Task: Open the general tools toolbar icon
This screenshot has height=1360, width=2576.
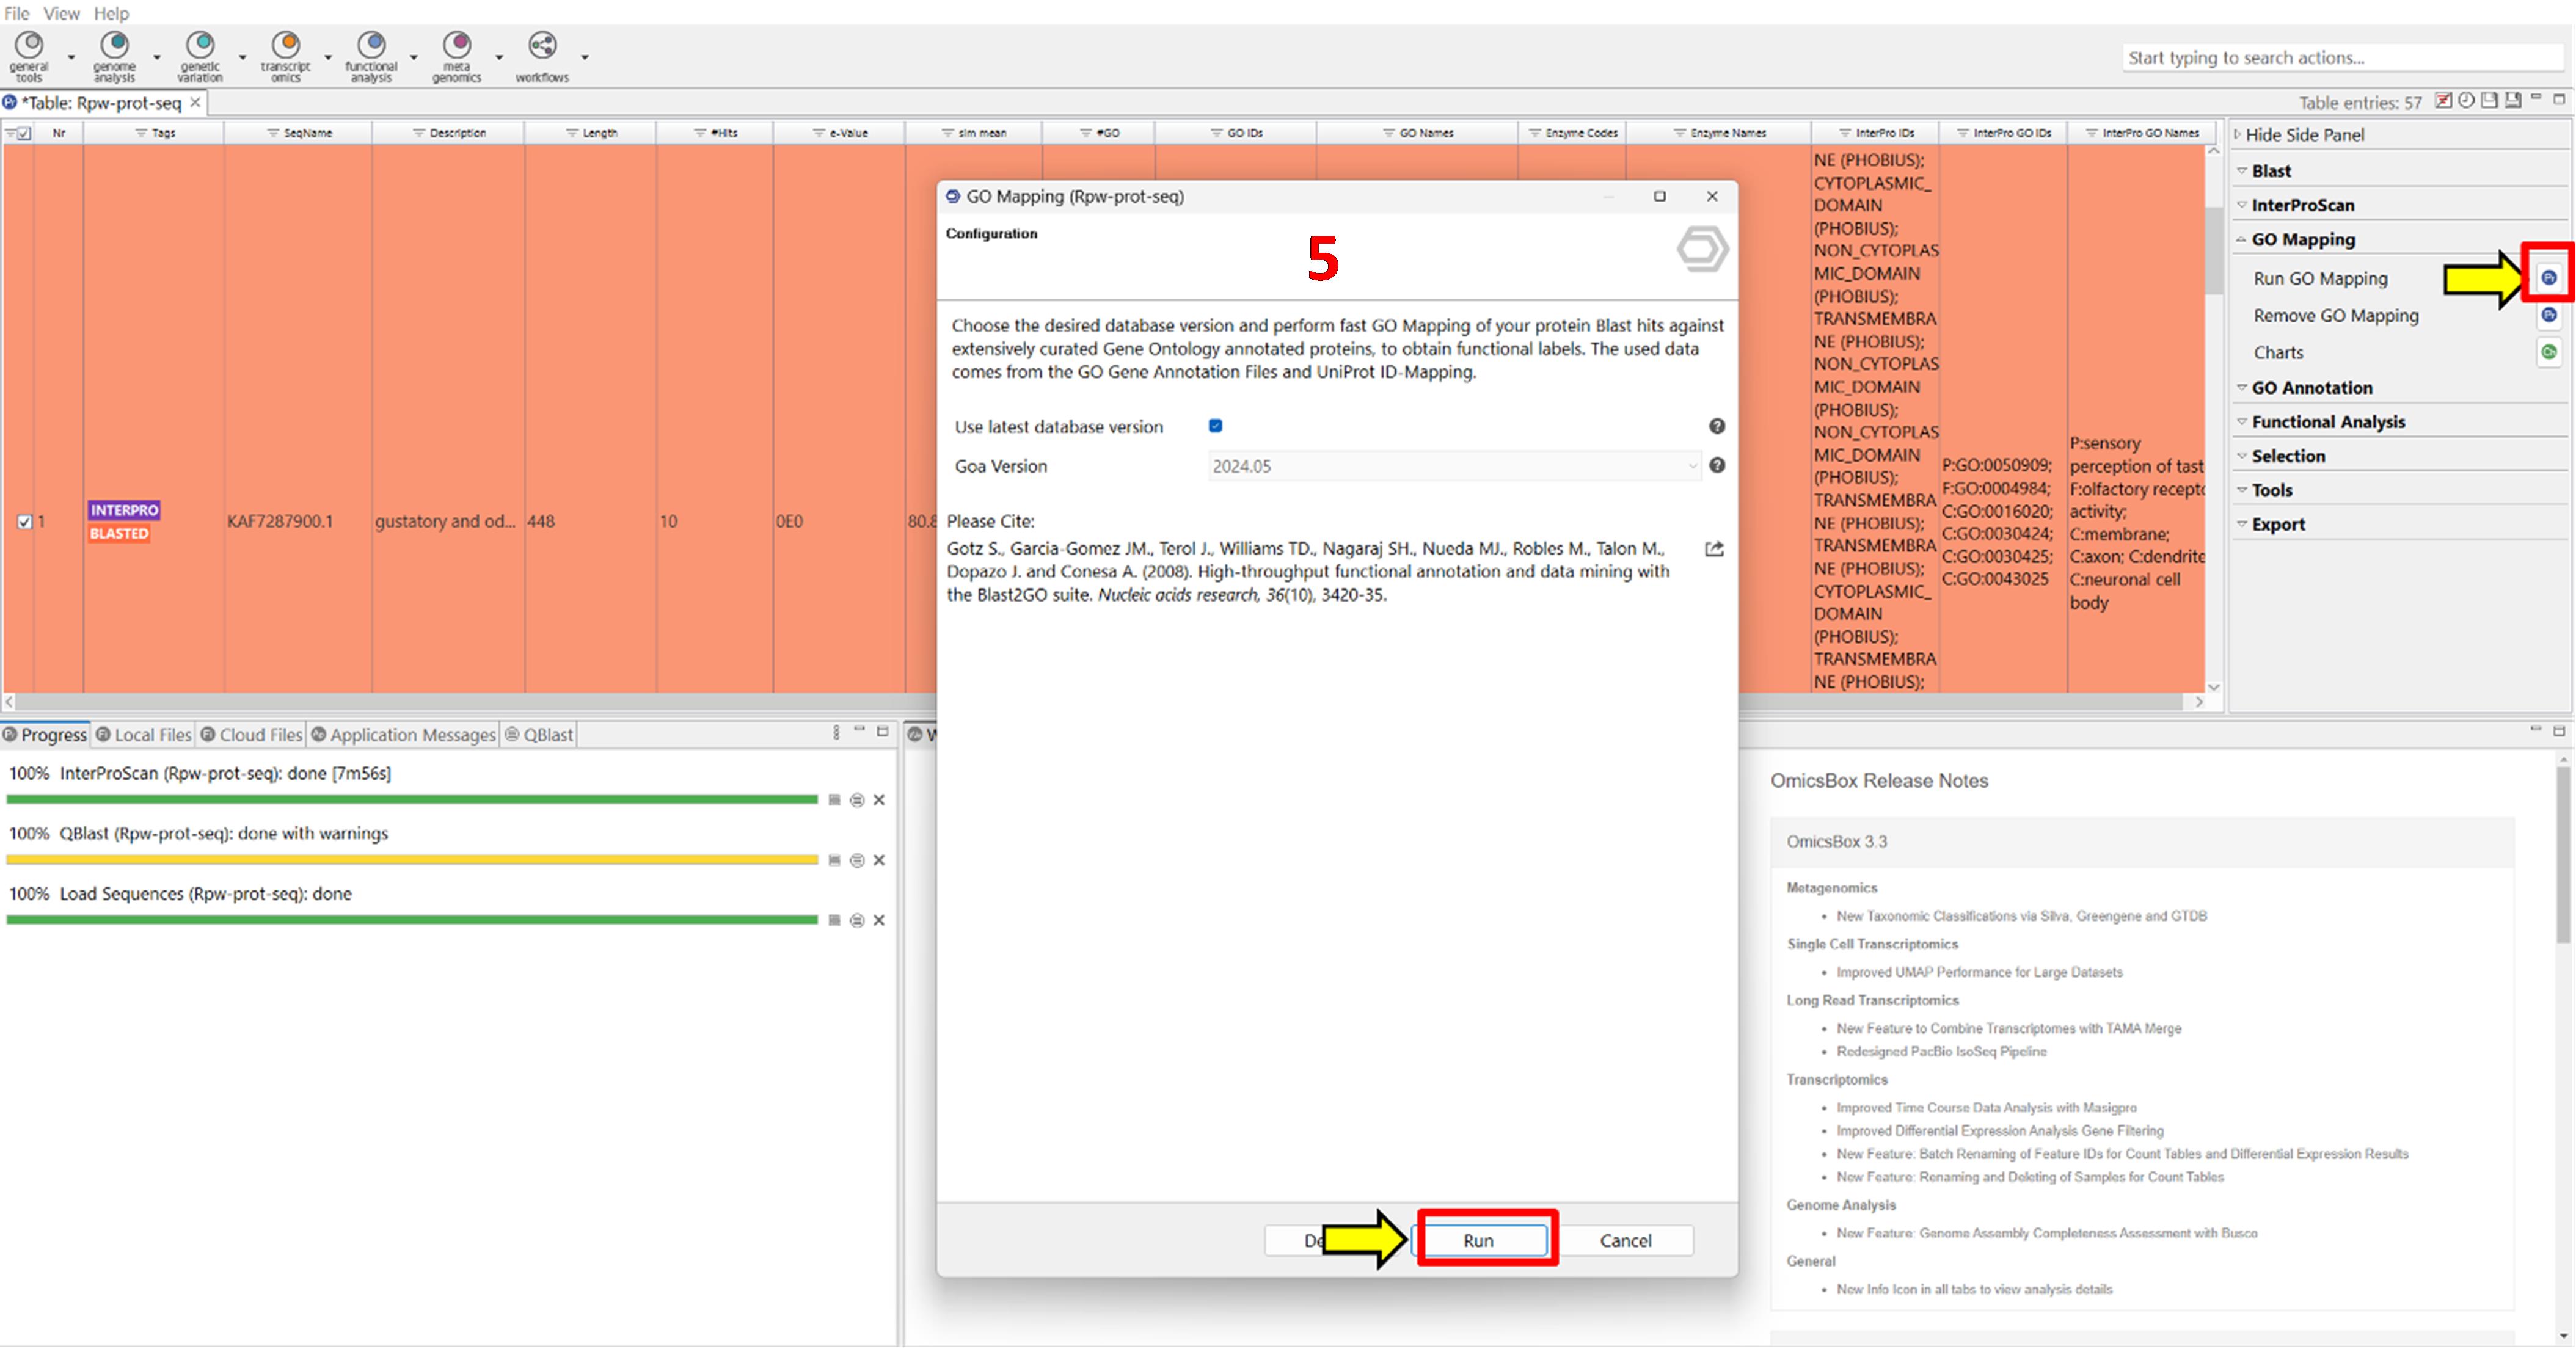Action: click(29, 46)
